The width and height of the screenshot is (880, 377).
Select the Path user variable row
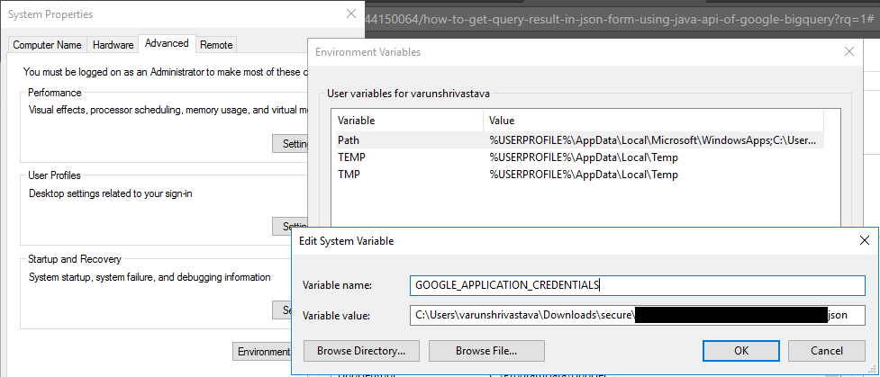(580, 140)
